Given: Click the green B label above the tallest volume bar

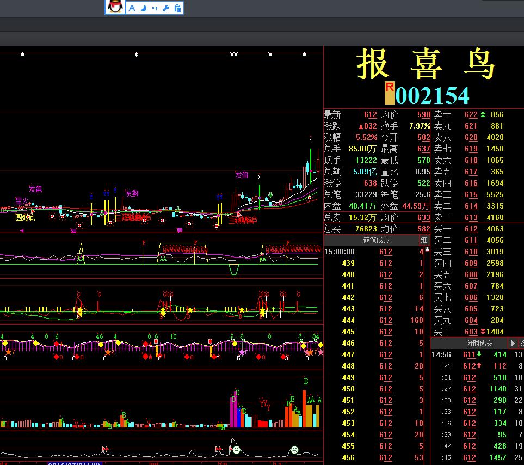Looking at the screenshot, I should [x=306, y=381].
